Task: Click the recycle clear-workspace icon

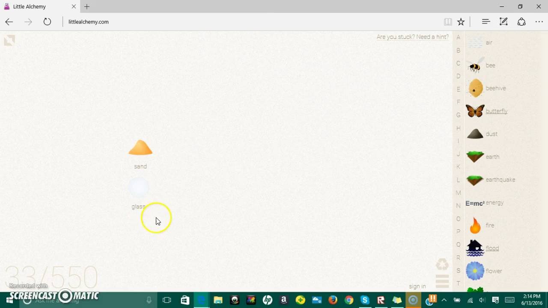Action: pyautogui.click(x=442, y=264)
